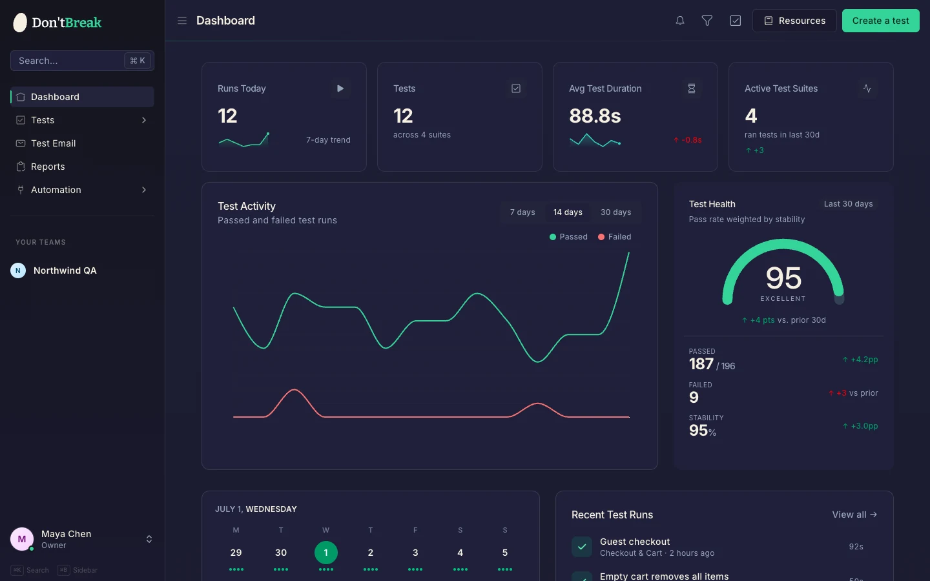Click the "JULY 1, WEDNESDAY" date heading
Viewport: 930px width, 581px height.
tap(256, 509)
